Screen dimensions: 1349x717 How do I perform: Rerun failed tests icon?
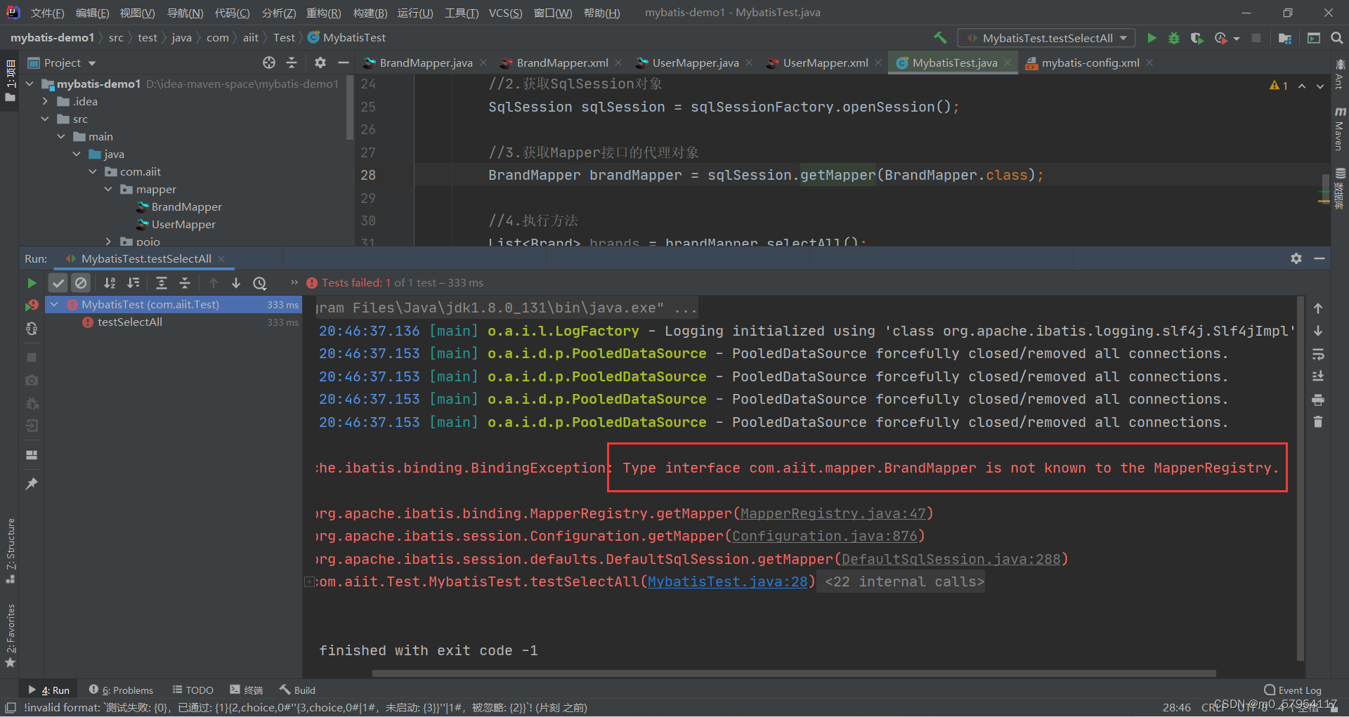32,305
